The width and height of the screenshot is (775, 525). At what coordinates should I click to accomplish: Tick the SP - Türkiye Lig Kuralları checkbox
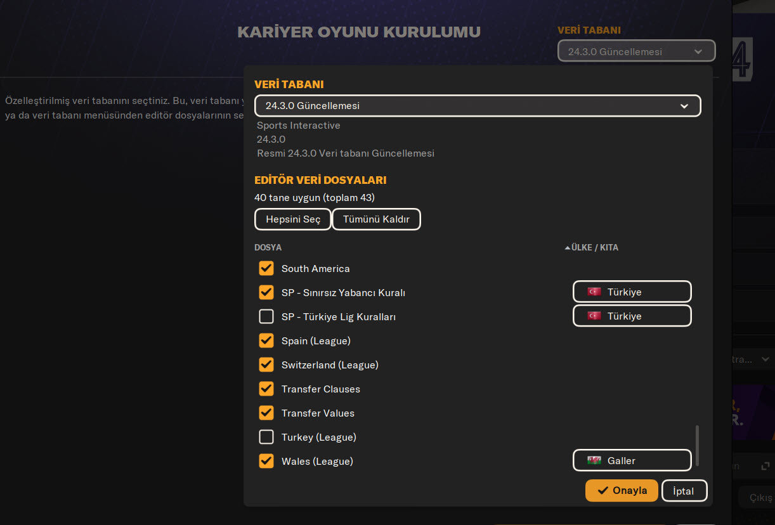click(x=266, y=316)
